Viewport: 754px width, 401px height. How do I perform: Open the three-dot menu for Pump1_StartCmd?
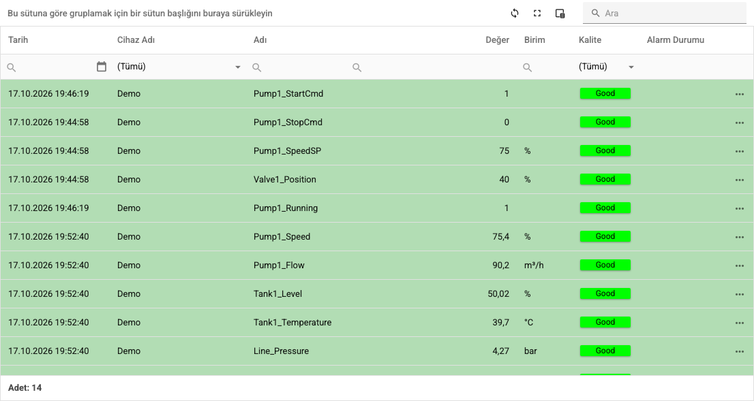click(740, 94)
